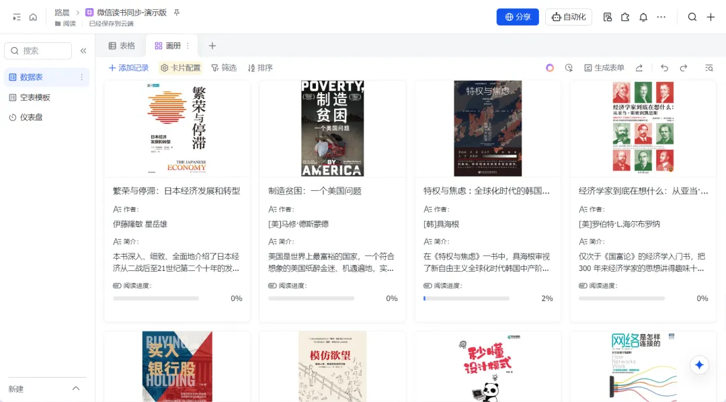Click the 2% progress value

547,298
